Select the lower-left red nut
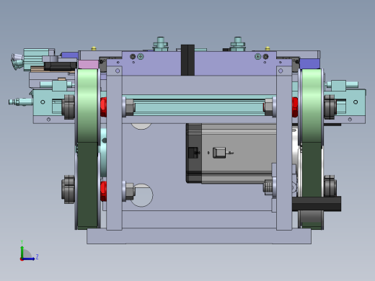Screen dimensions: 375x281 point(103,191)
